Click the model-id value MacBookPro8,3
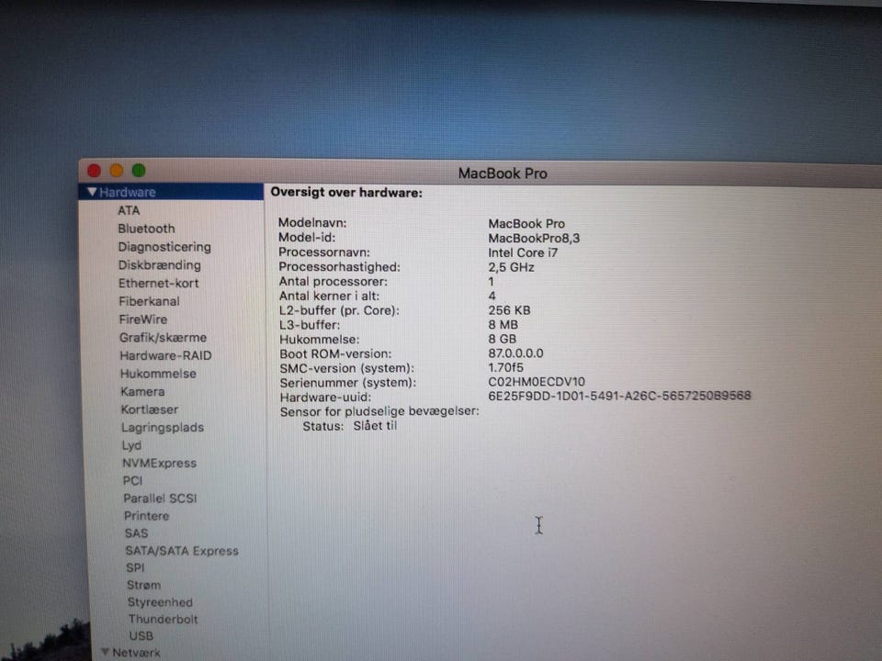The height and width of the screenshot is (661, 882). click(534, 239)
